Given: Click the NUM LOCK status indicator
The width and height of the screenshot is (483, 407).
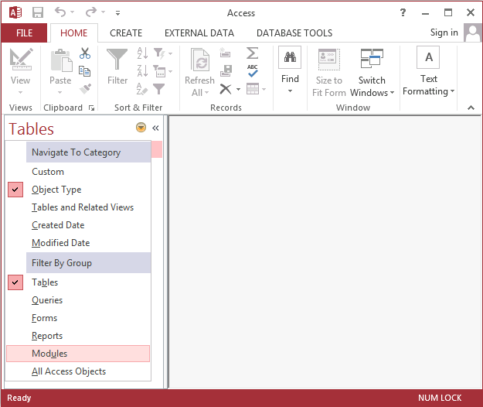Looking at the screenshot, I should click(x=440, y=398).
